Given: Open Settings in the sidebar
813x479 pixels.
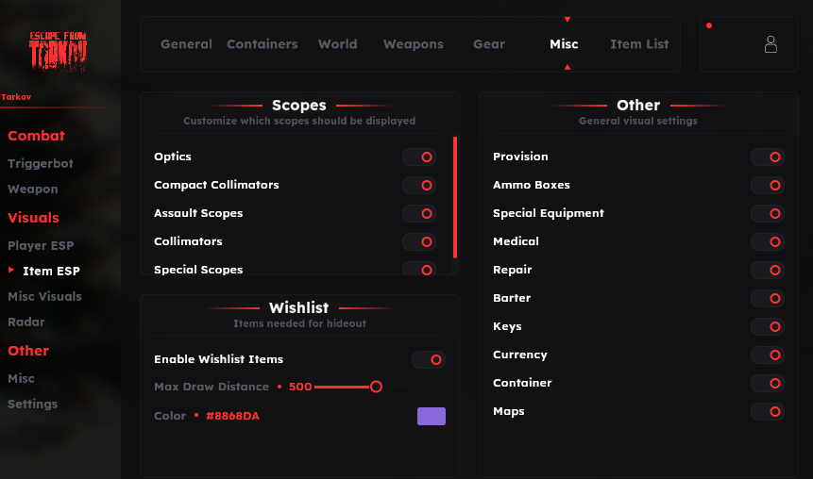Looking at the screenshot, I should coord(33,405).
